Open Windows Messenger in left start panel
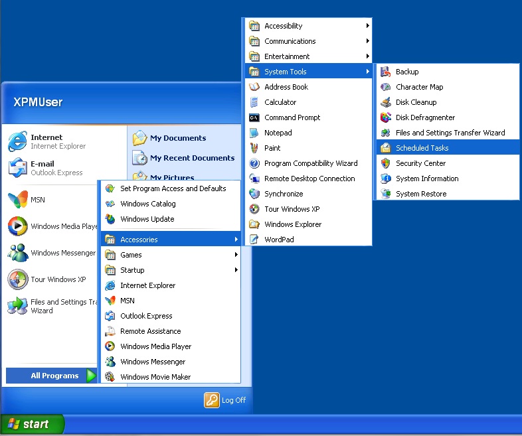522x436 pixels. click(x=52, y=253)
